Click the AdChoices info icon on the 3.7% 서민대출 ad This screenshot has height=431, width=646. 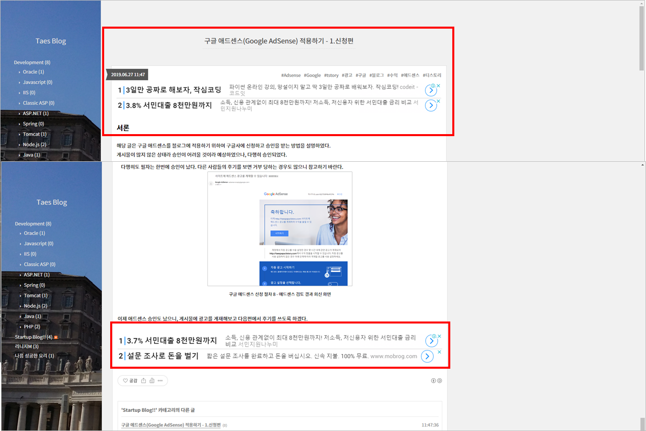(434, 336)
